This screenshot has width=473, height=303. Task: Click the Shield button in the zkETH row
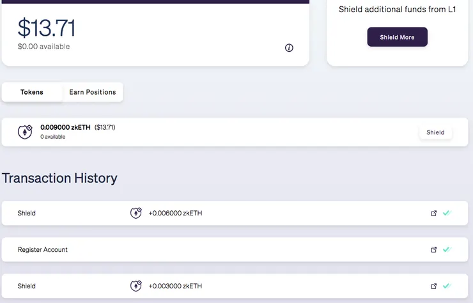[x=435, y=132]
